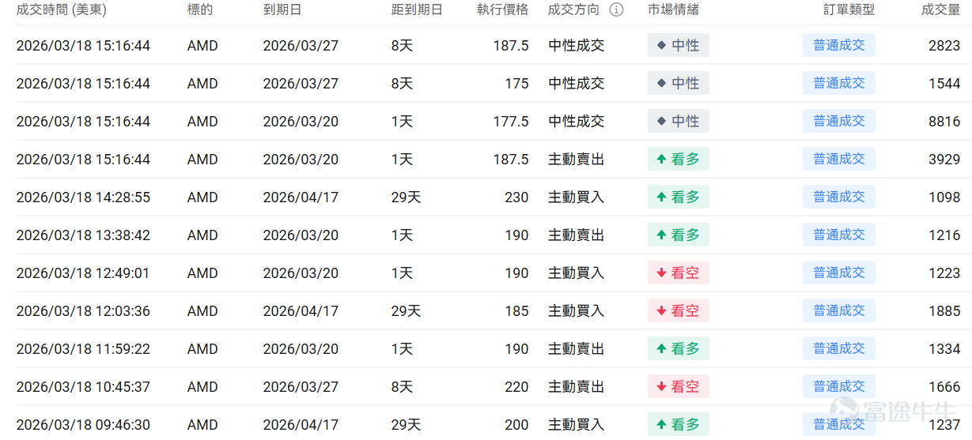
Task: Click 29天 in the 14:28:55 row
Action: click(406, 197)
